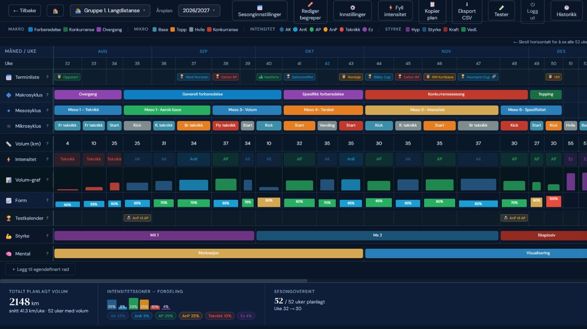Click the MX 1 strength block
This screenshot has width=587, height=329.
154,236
